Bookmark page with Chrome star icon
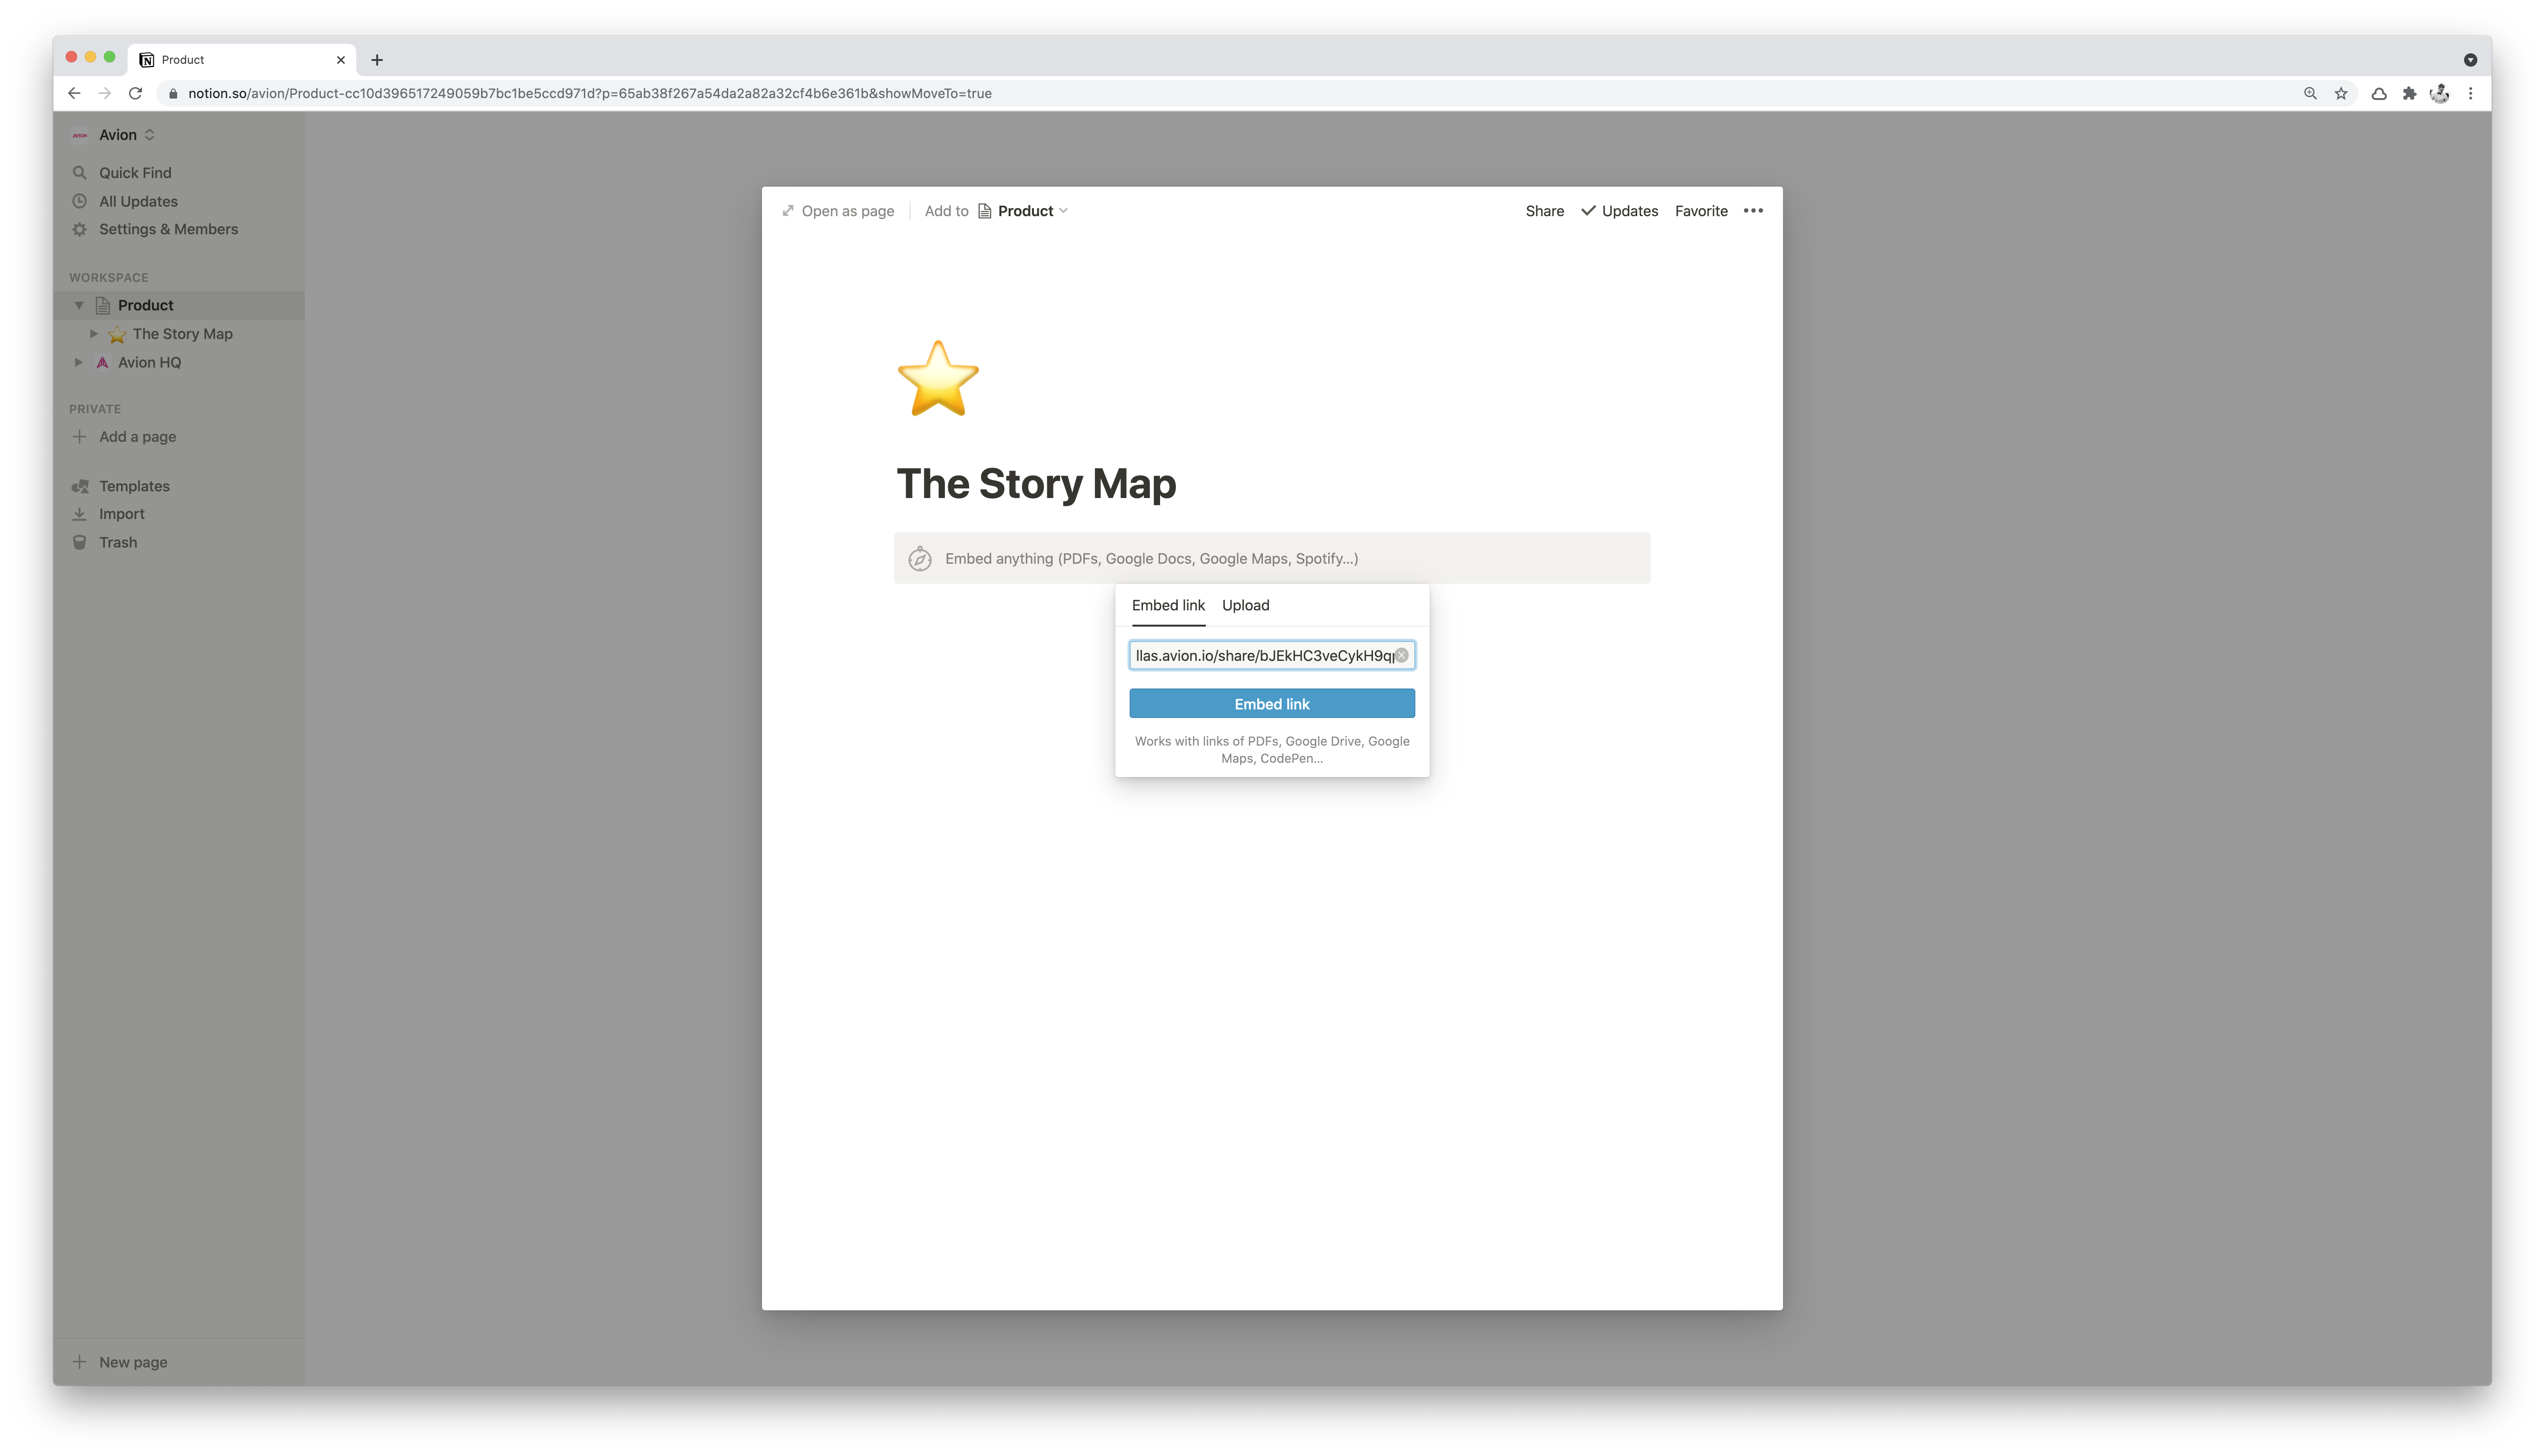The width and height of the screenshot is (2545, 1456). [x=2341, y=93]
